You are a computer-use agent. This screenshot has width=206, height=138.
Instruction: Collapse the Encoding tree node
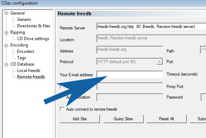click(x=6, y=45)
